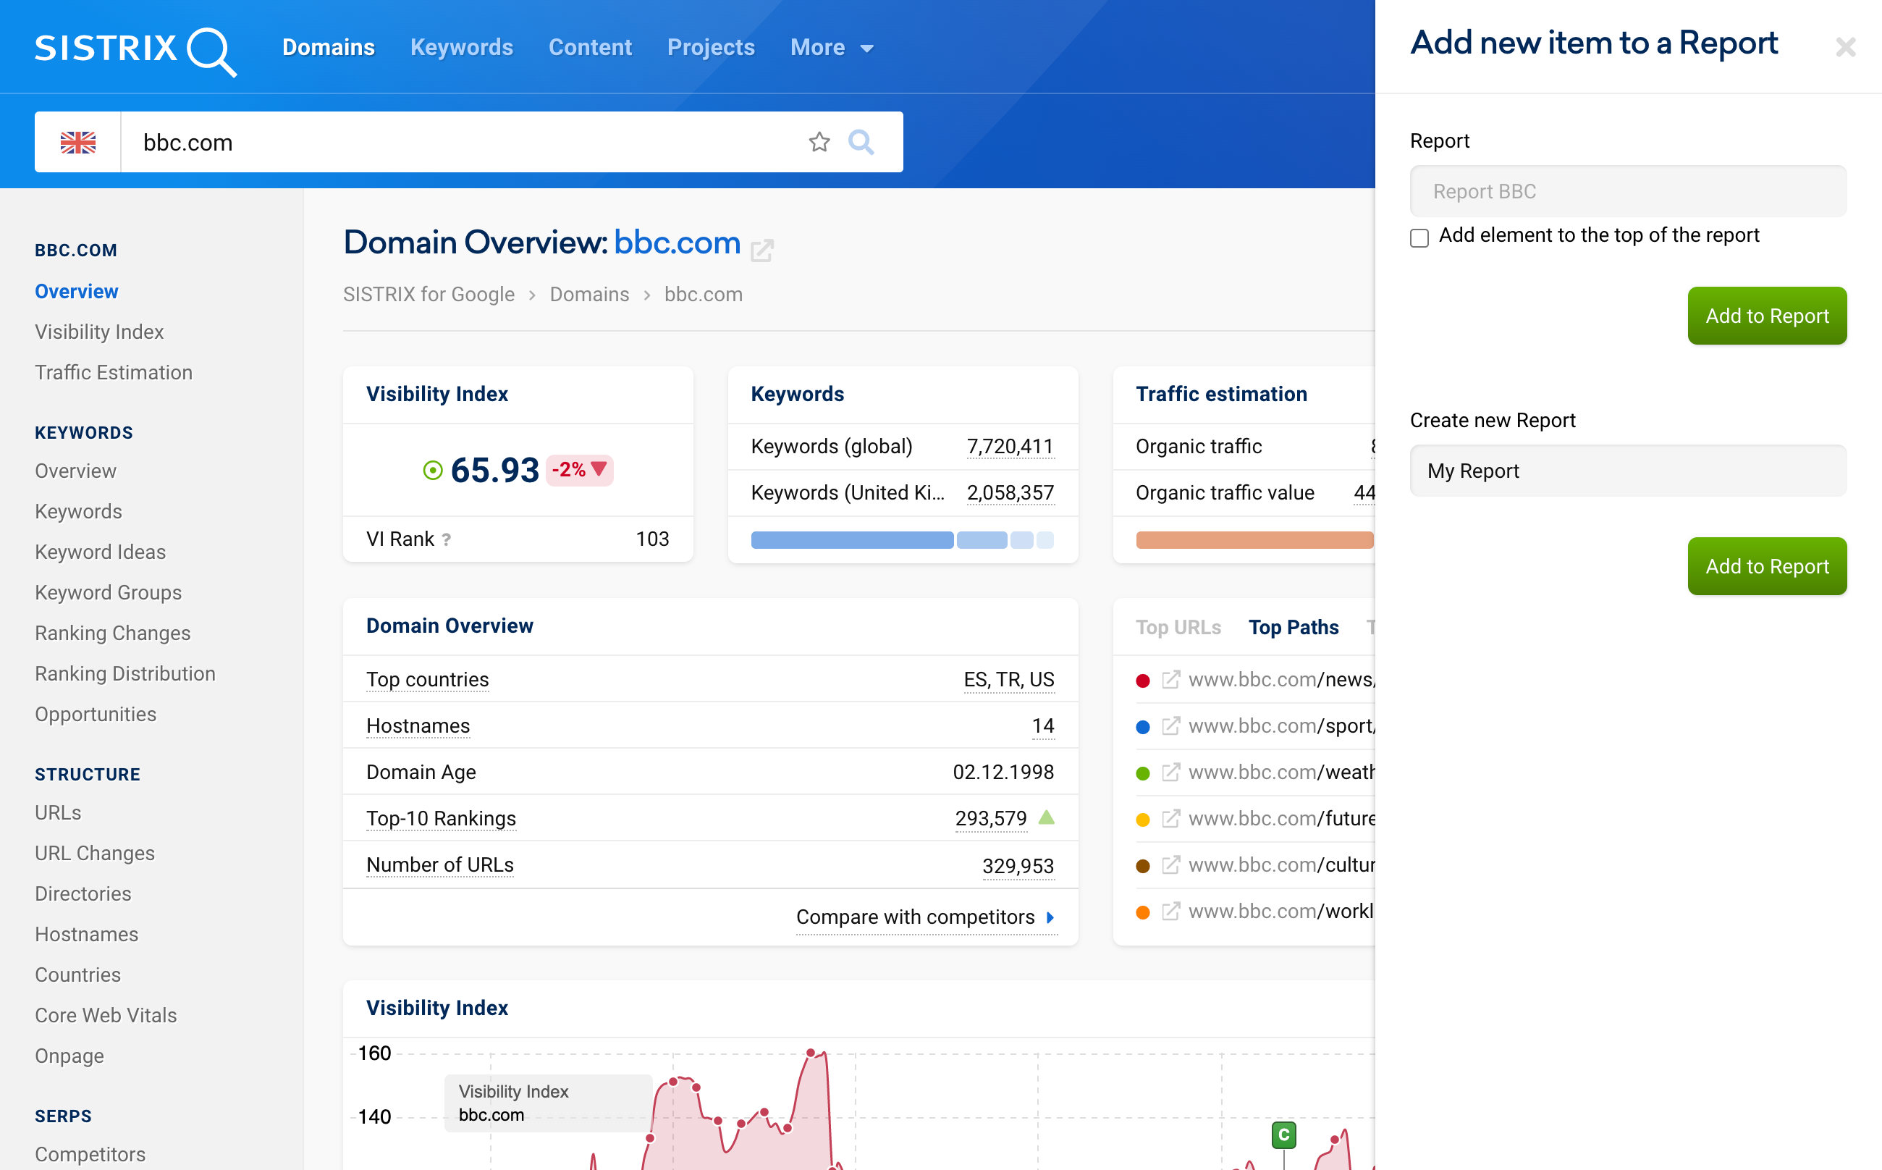The width and height of the screenshot is (1882, 1170).
Task: Open Core Web Vitals in sidebar
Action: pos(106,1015)
